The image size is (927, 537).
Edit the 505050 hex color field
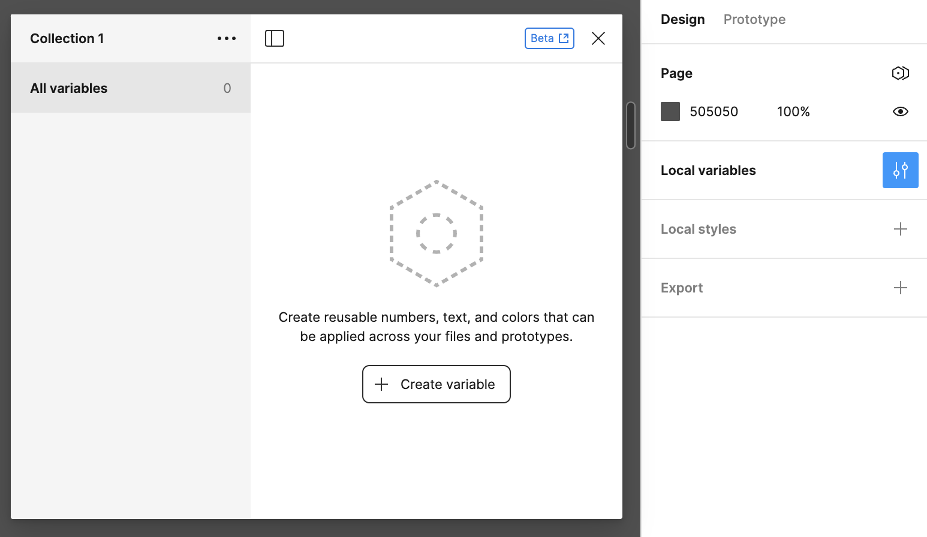coord(714,111)
